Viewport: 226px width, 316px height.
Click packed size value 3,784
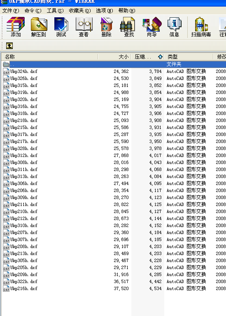[155, 71]
